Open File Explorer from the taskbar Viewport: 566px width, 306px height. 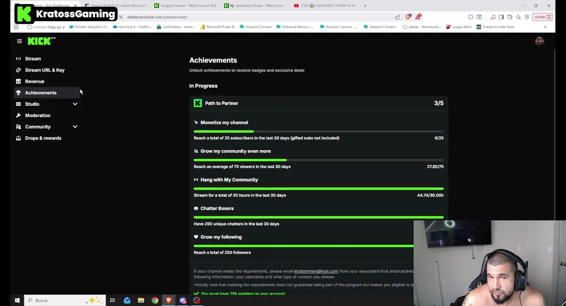click(141, 300)
